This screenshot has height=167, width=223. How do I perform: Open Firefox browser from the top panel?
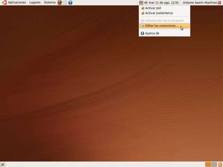pos(60,2)
